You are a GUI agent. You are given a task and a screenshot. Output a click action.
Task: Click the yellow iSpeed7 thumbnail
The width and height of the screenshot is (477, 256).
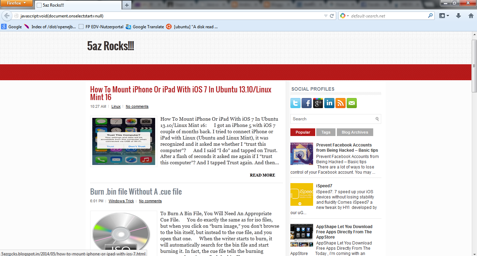(x=302, y=195)
